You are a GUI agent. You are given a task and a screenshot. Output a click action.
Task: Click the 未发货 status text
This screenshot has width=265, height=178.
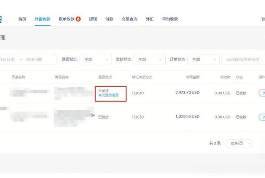(103, 91)
